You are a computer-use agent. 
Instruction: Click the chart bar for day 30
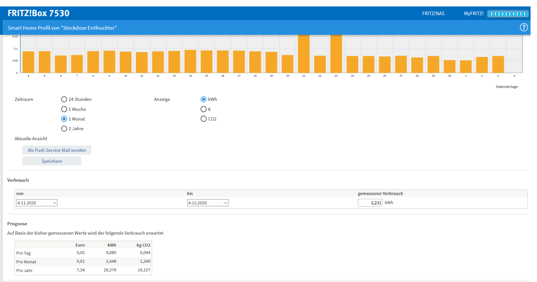449,66
